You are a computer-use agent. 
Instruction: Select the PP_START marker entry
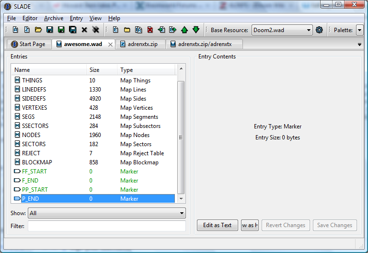[x=93, y=190]
